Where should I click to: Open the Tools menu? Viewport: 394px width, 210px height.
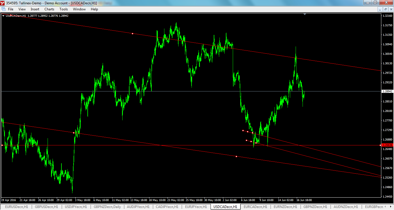tap(63, 9)
